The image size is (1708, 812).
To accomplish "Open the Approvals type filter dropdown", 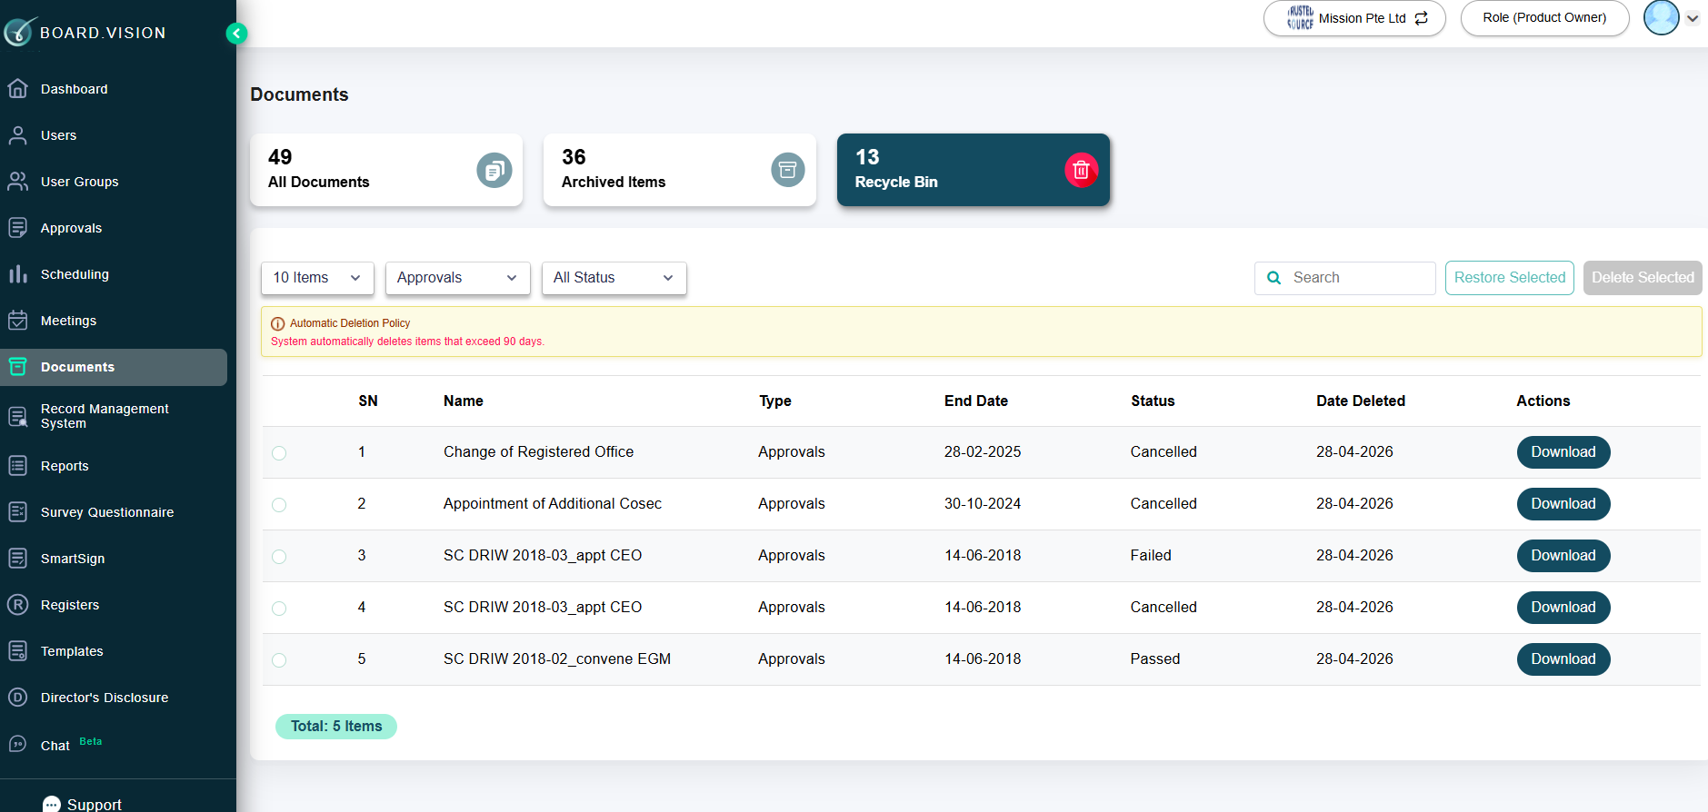I will [457, 278].
